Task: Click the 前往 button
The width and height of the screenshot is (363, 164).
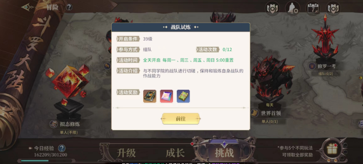Action: click(x=181, y=119)
